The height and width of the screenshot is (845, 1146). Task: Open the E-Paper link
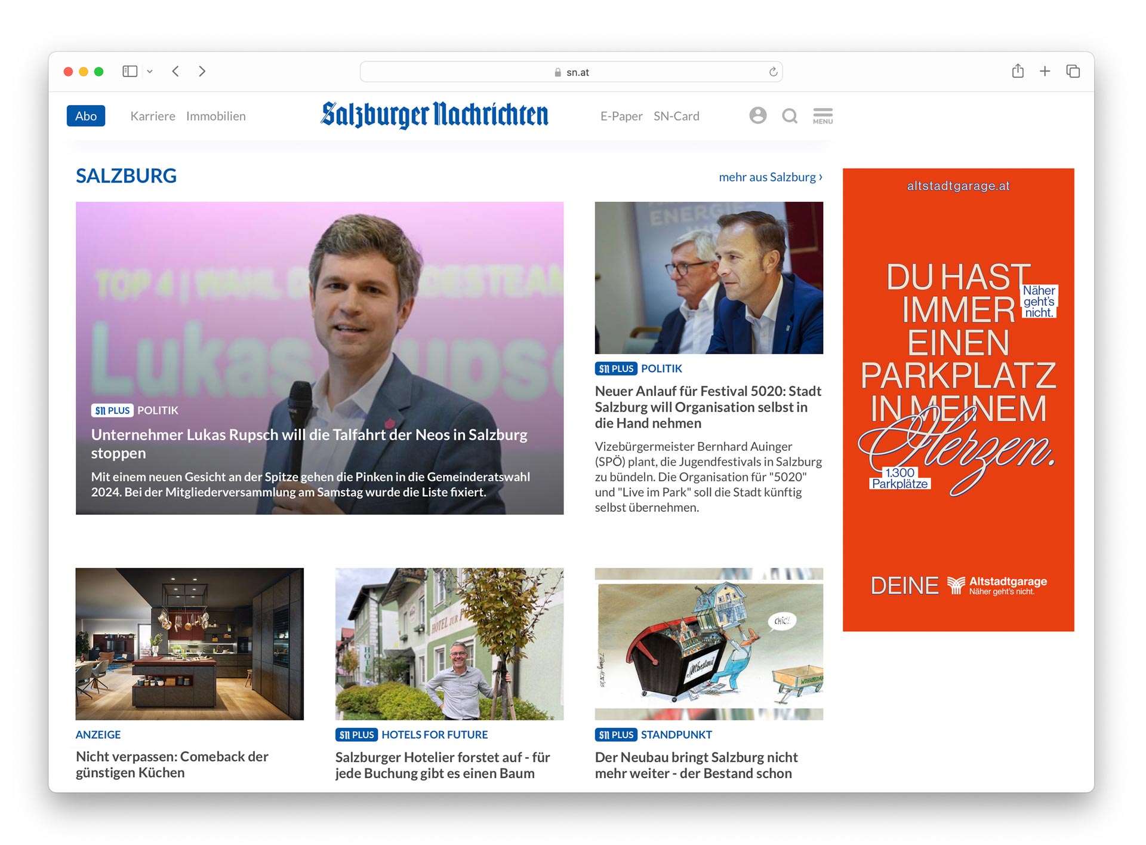pyautogui.click(x=621, y=116)
